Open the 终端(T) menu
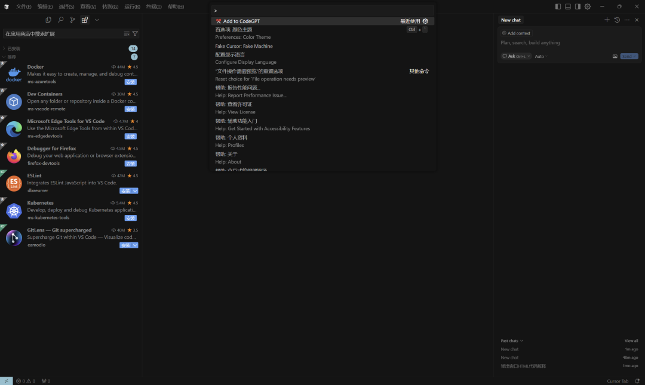This screenshot has height=385, width=645. (x=154, y=7)
